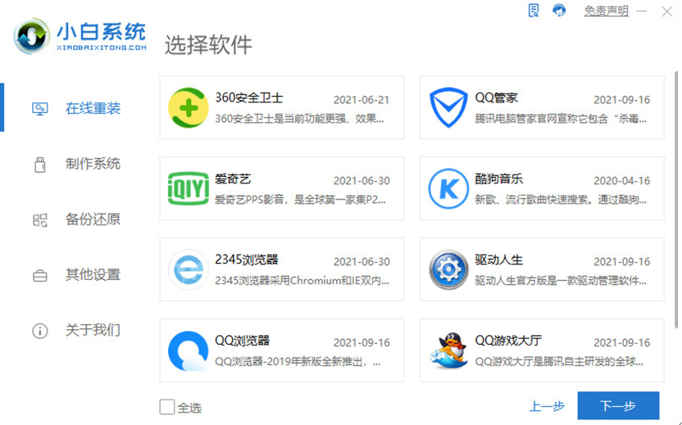Click the 酷狗音乐 K logo icon
The image size is (682, 425).
pyautogui.click(x=448, y=188)
